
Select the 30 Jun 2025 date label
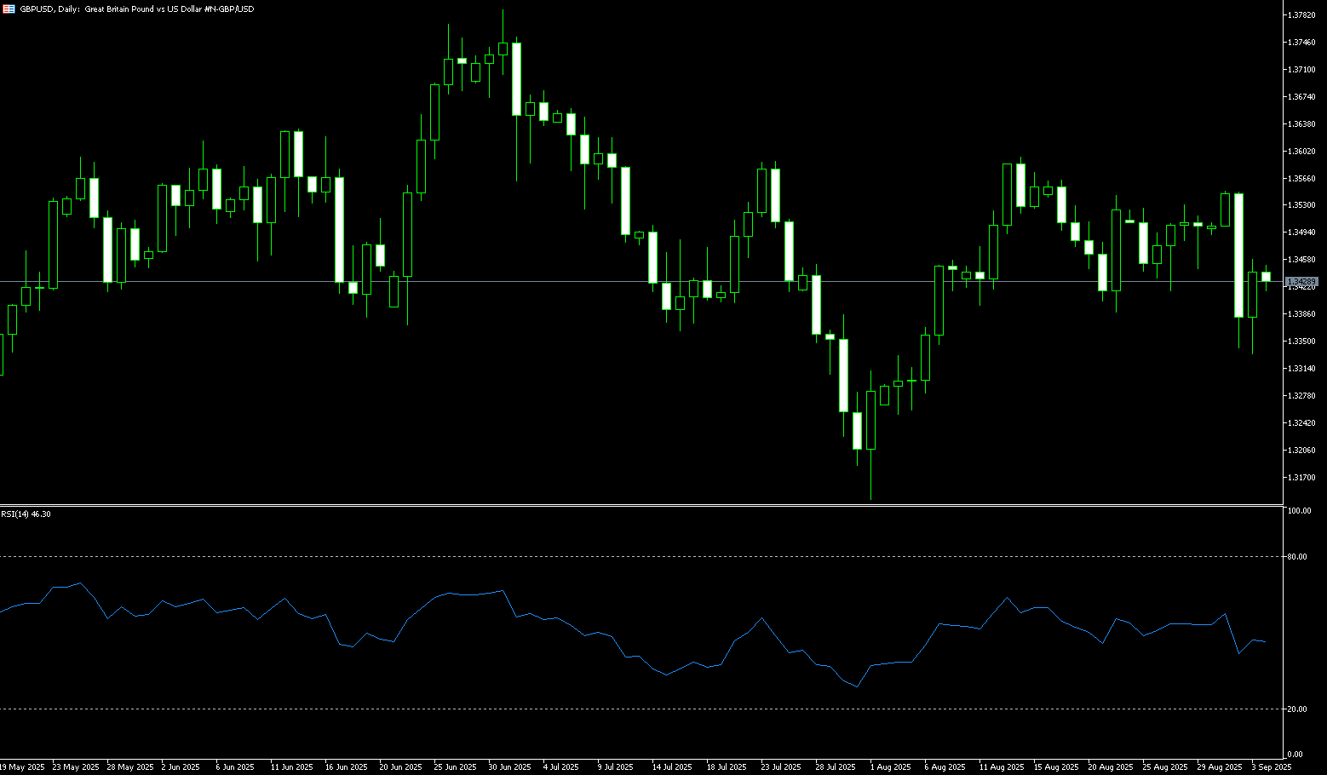point(509,767)
